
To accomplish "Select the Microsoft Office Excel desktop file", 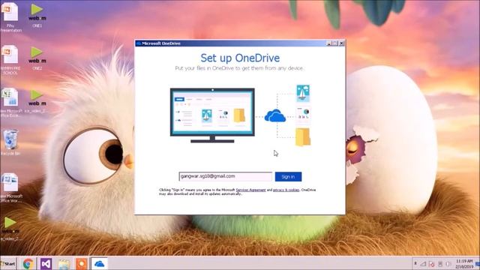I will [10, 102].
